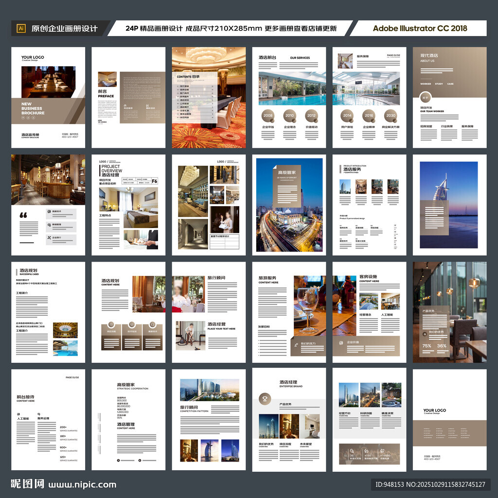Screen dimensions: 498x498
Task: Select the 酒店服务 product introduction heading
Action: (x=352, y=169)
